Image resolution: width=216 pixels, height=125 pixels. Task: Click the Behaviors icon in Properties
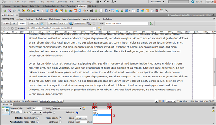[77, 113]
